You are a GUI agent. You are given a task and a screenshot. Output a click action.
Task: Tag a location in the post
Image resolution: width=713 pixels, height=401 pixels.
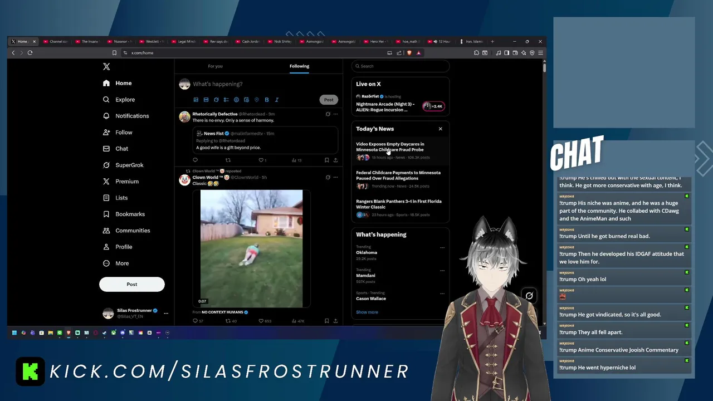(256, 100)
